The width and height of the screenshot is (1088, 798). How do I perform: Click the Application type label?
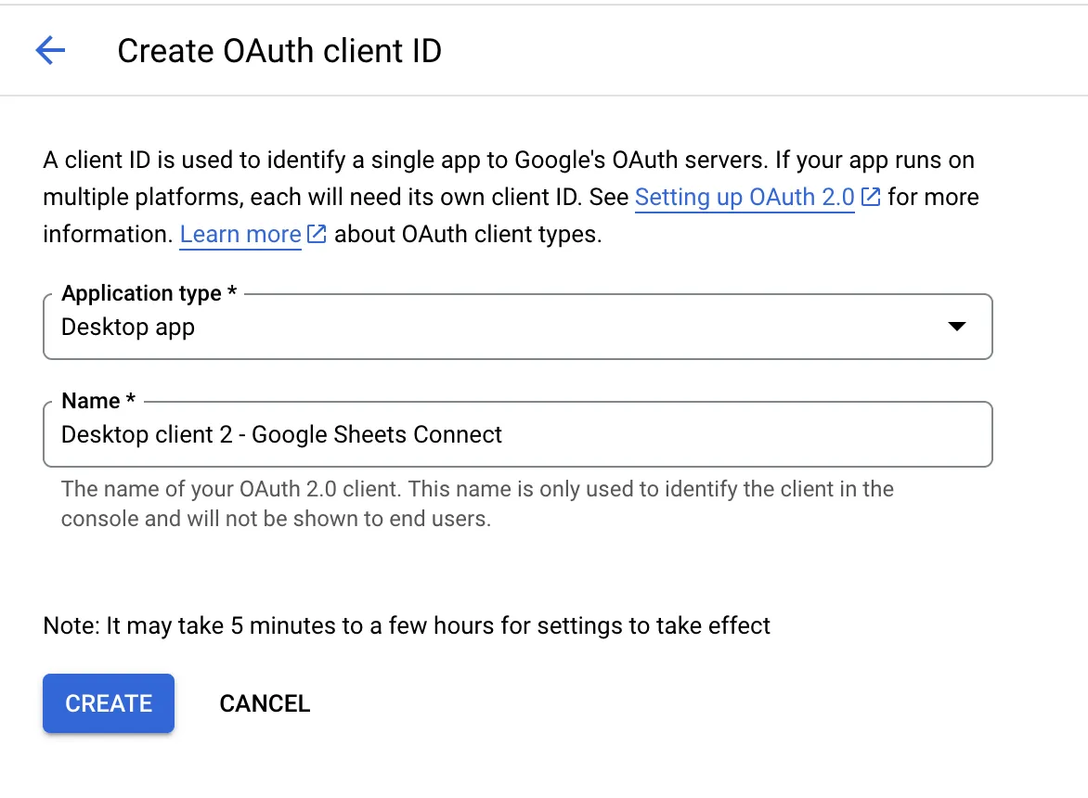tap(149, 293)
